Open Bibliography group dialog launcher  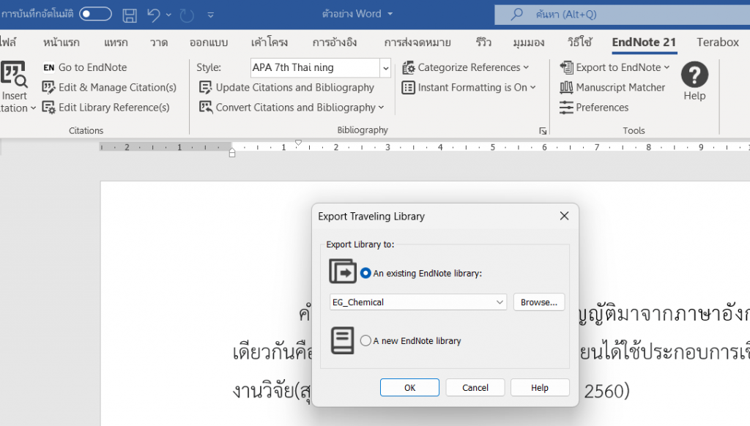pos(543,131)
